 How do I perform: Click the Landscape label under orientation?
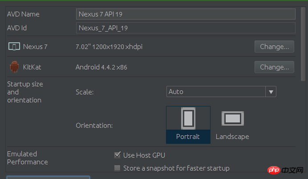tap(232, 137)
